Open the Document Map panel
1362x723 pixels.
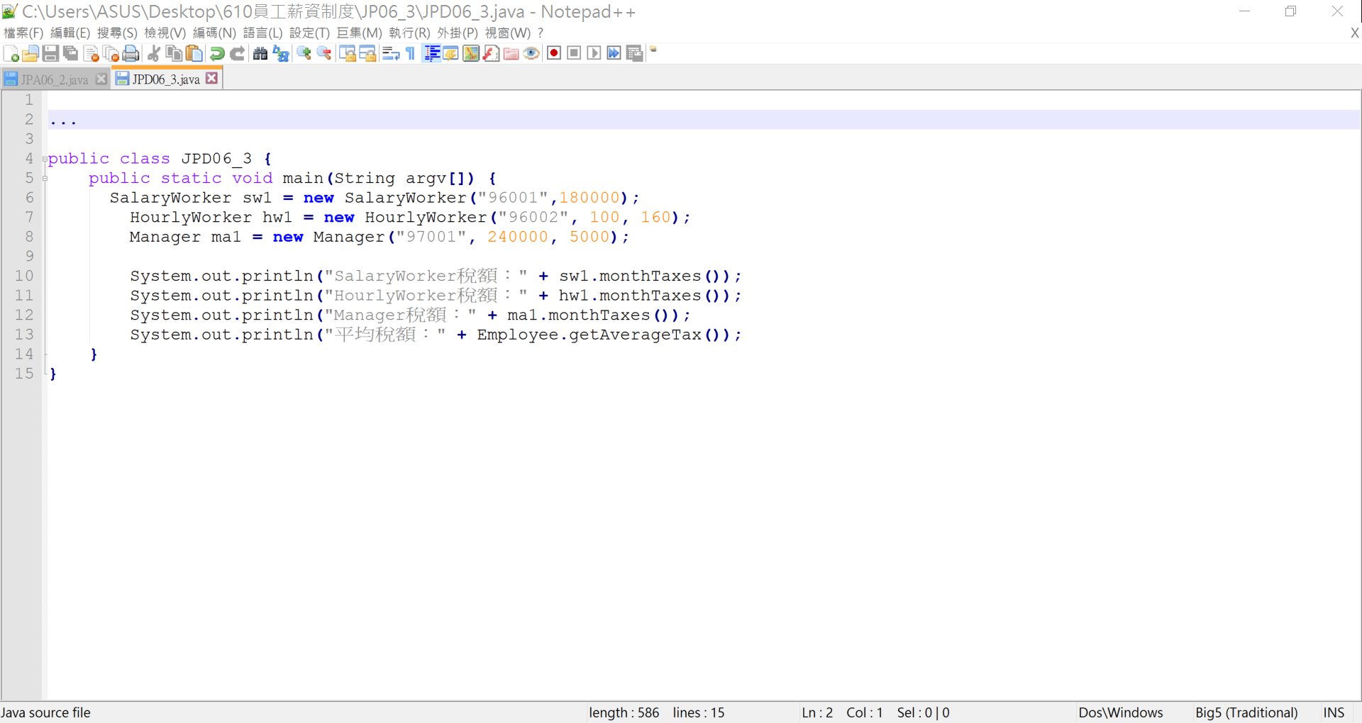(471, 54)
